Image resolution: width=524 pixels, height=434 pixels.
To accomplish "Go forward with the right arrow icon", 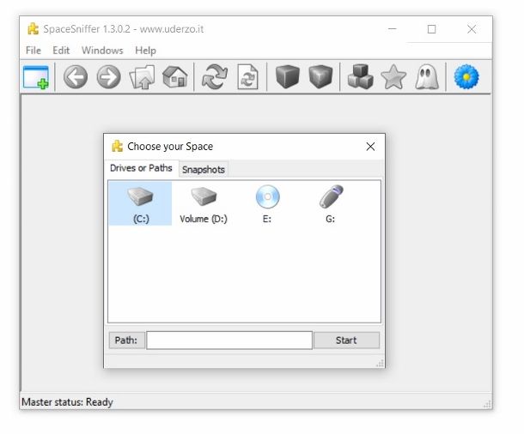I will click(x=108, y=77).
